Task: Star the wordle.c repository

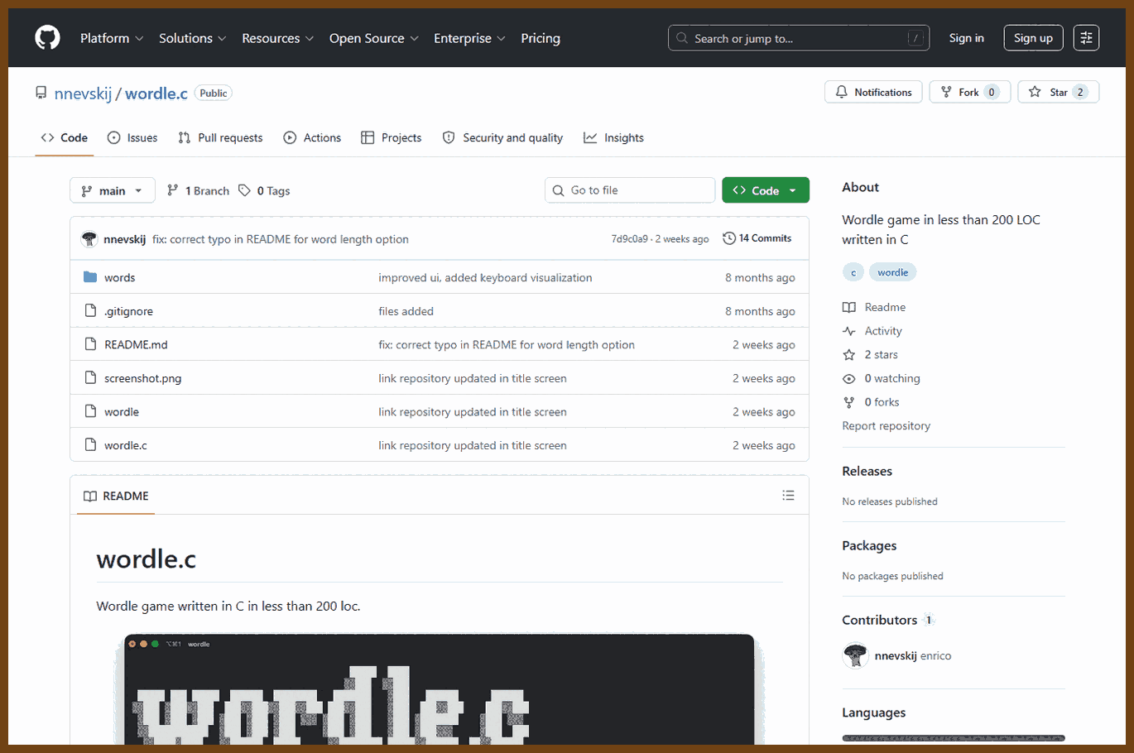Action: coord(1058,92)
